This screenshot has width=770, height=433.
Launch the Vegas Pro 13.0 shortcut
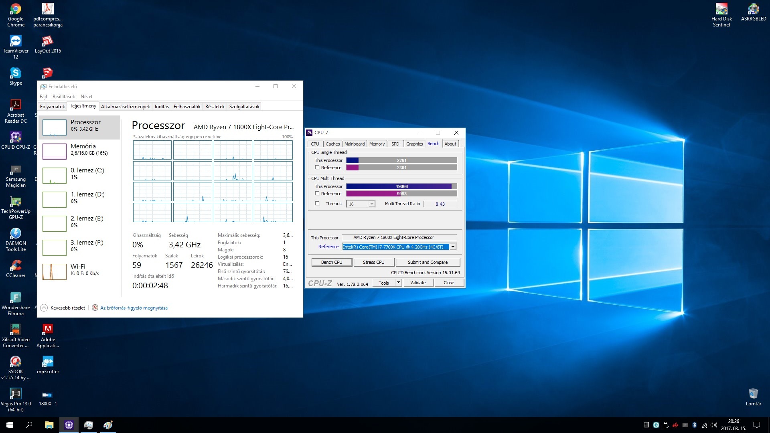[x=16, y=400]
